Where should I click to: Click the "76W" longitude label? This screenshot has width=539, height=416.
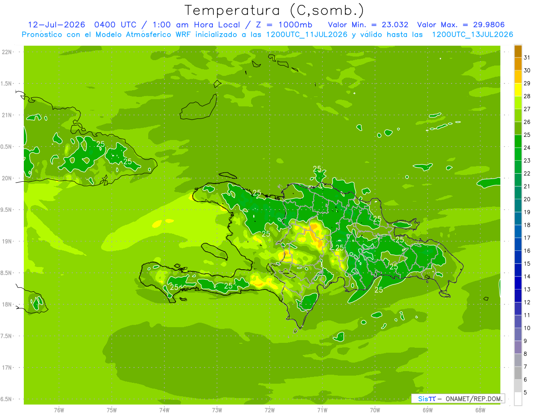coord(59,410)
